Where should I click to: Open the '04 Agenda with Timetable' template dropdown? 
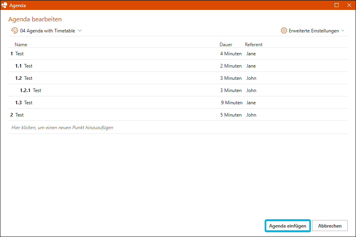coord(47,31)
